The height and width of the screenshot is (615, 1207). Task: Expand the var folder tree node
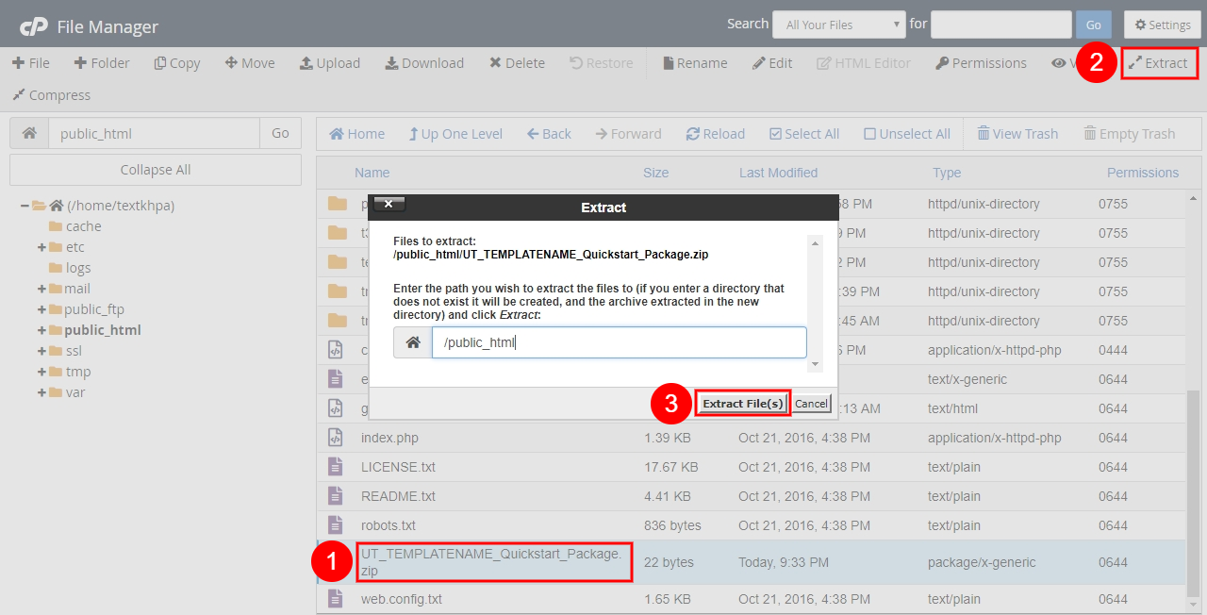(42, 392)
